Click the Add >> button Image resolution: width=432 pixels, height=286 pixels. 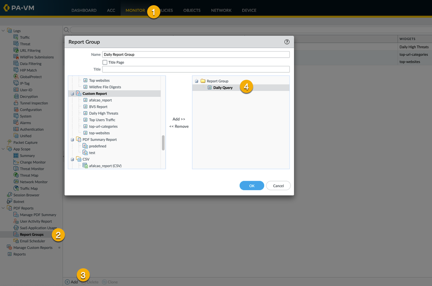(179, 119)
